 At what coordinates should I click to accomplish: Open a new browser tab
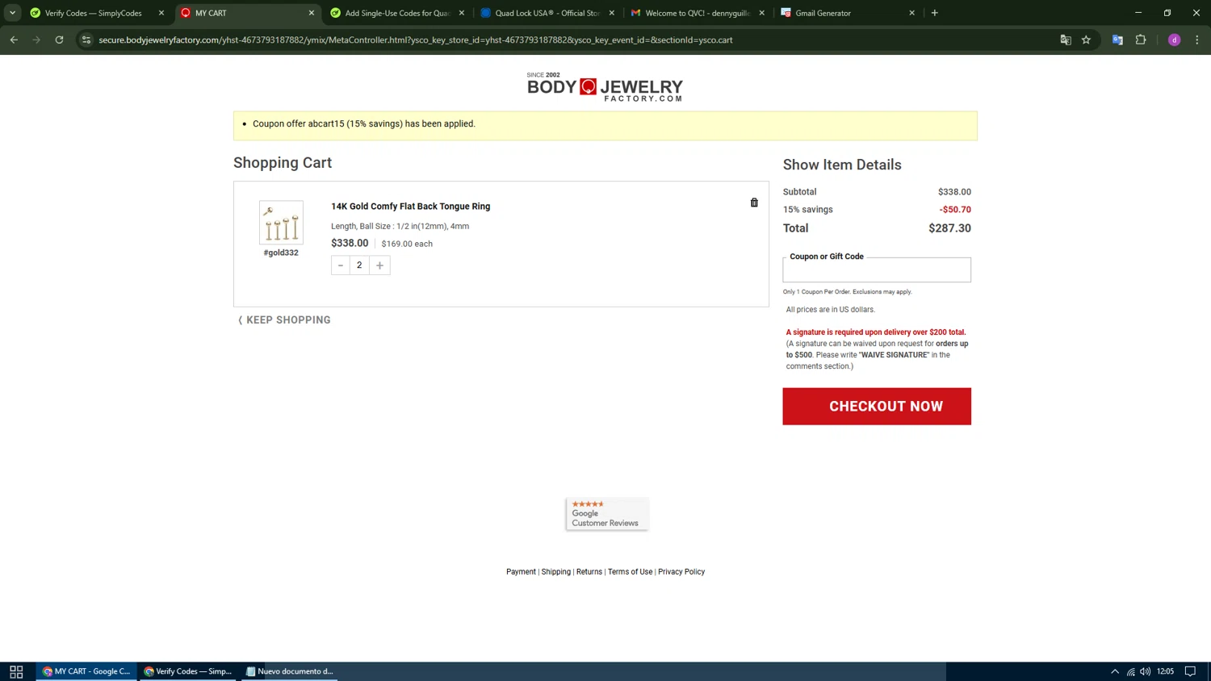point(935,13)
